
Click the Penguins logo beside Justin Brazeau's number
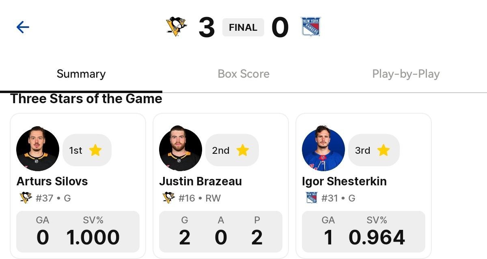point(169,198)
